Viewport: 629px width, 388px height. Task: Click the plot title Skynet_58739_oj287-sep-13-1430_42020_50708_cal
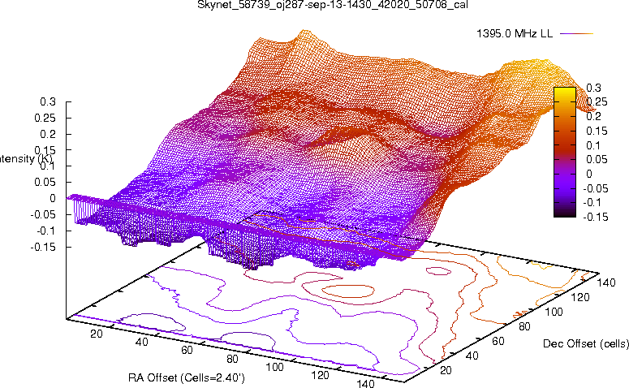pos(333,5)
